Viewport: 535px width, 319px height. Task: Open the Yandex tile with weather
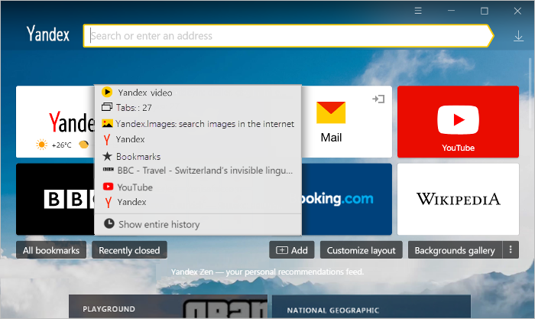(x=55, y=122)
